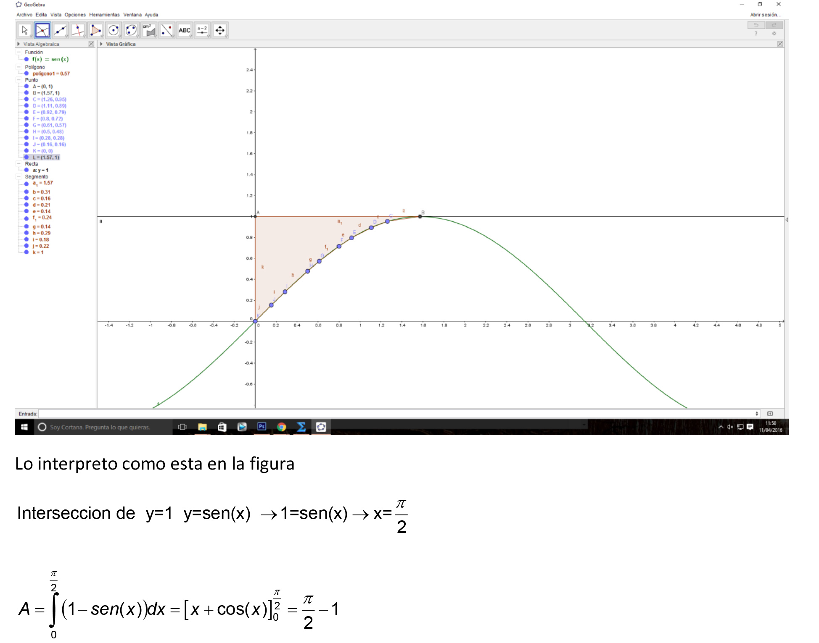Open the Herramientas menu

pyautogui.click(x=104, y=15)
